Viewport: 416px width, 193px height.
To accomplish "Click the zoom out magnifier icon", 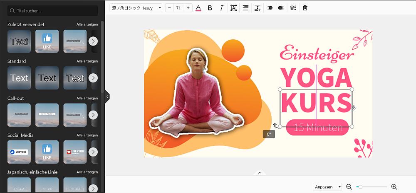I will click(349, 187).
